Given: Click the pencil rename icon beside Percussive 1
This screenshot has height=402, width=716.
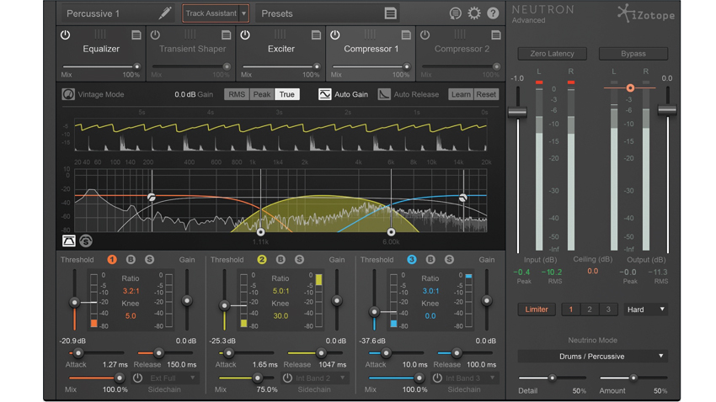Looking at the screenshot, I should click(165, 13).
